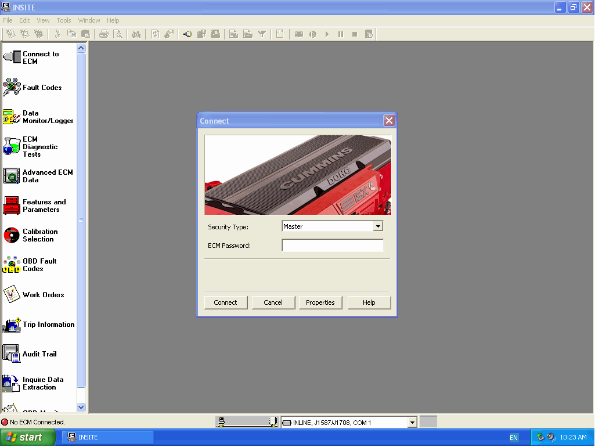Open Advanced ECM Data in sidebar
This screenshot has width=595, height=447.
[x=12, y=176]
